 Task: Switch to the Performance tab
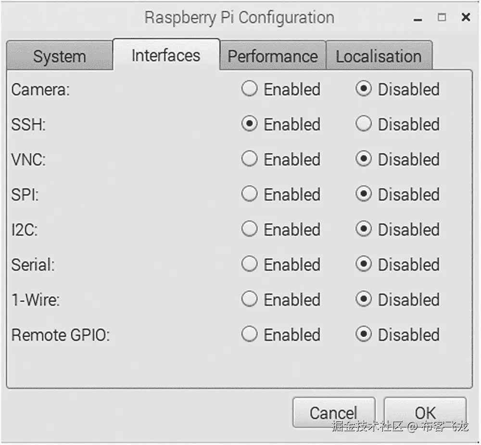pyautogui.click(x=273, y=56)
